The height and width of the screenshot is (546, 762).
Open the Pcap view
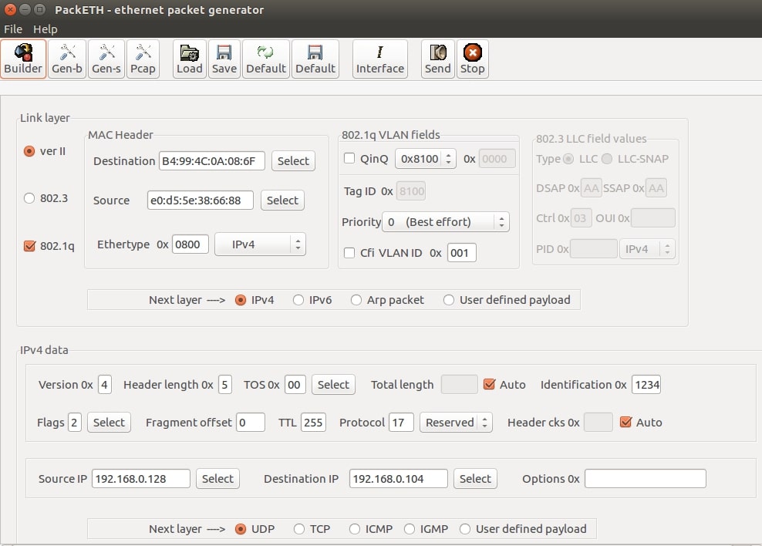pyautogui.click(x=143, y=59)
